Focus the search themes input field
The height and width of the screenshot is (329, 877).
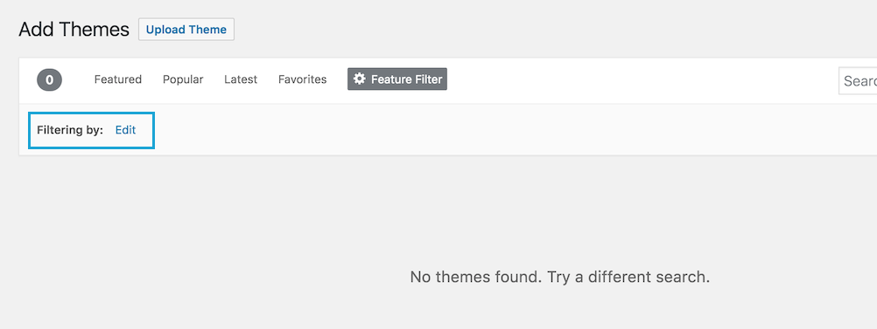858,81
